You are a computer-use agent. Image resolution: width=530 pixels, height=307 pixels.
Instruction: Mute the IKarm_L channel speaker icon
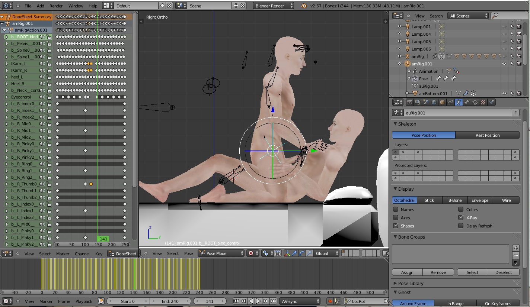42,64
